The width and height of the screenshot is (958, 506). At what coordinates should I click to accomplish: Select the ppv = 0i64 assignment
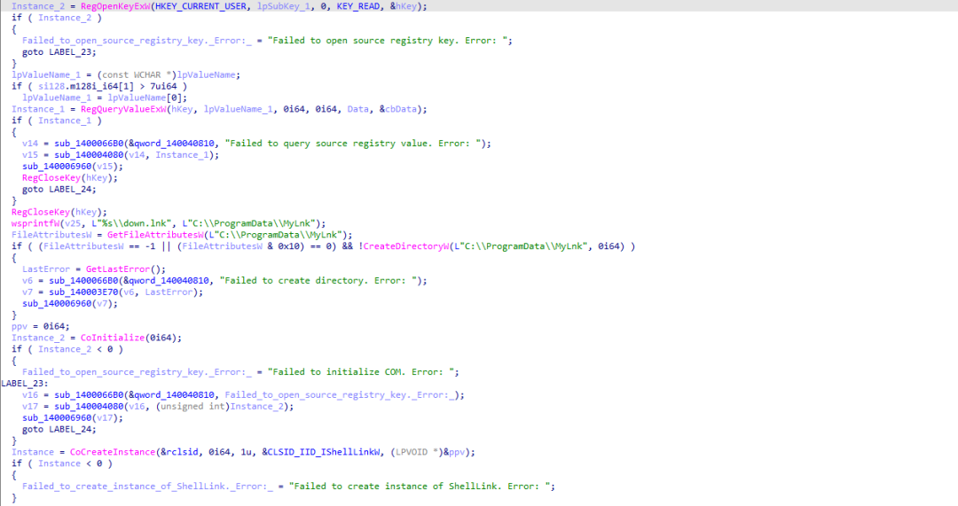40,326
